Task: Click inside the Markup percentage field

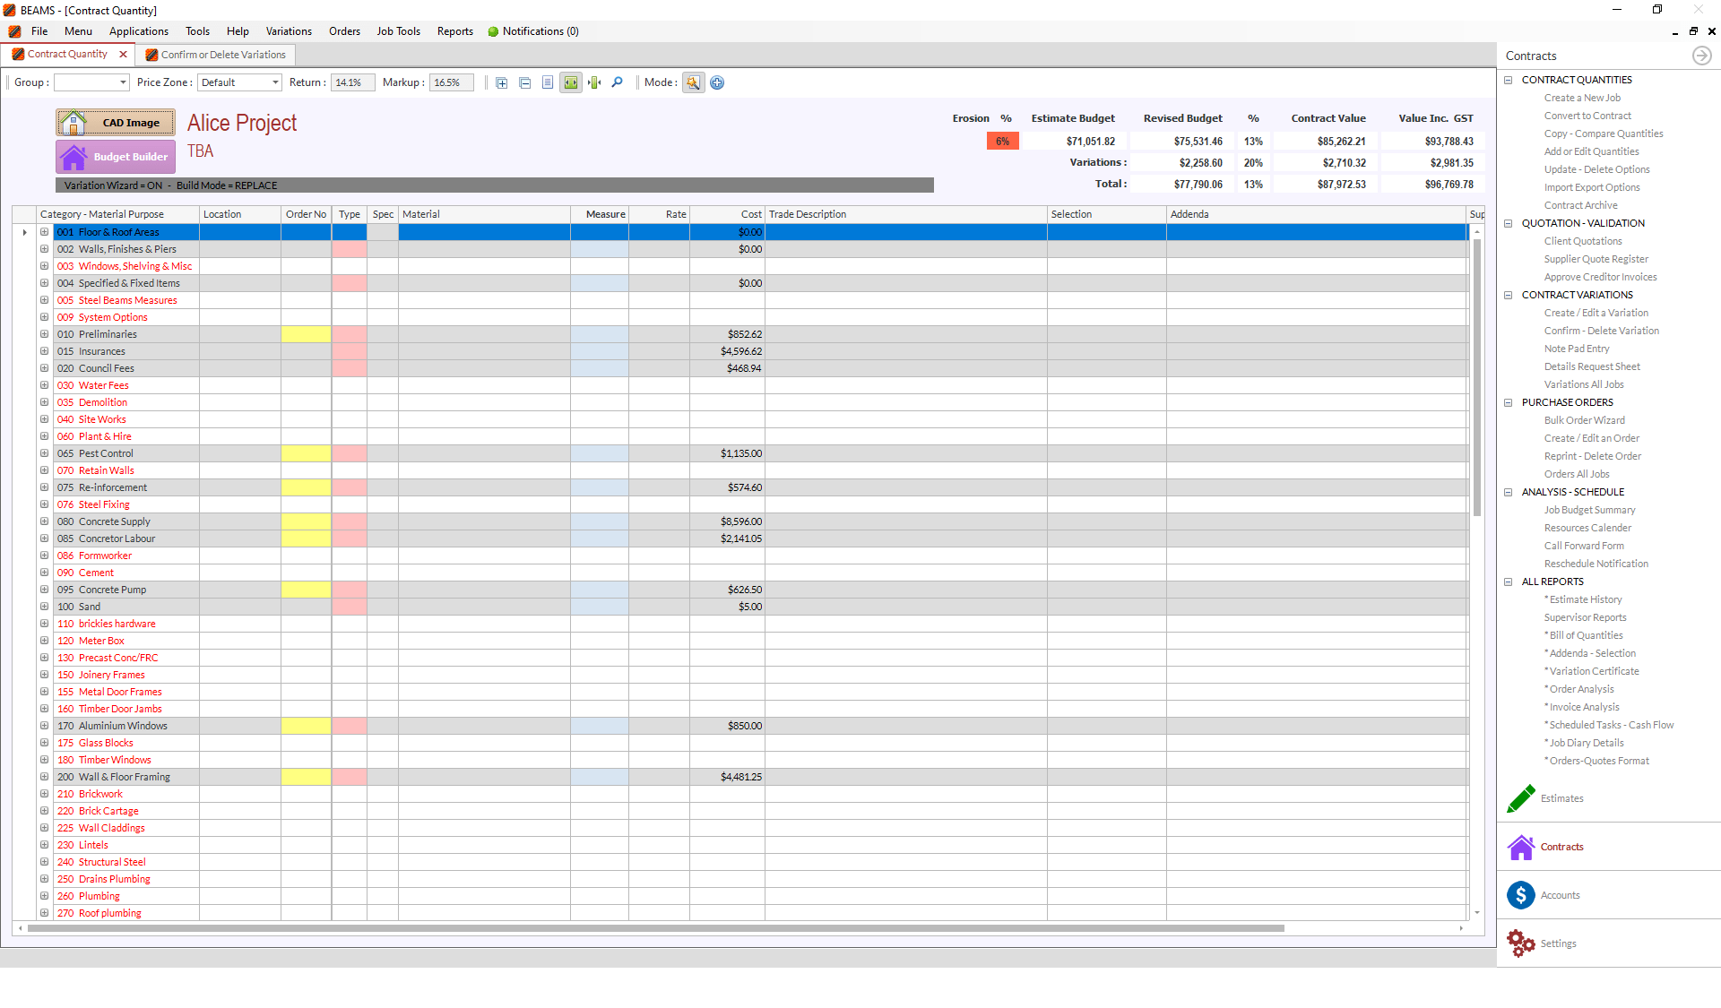Action: pos(451,82)
